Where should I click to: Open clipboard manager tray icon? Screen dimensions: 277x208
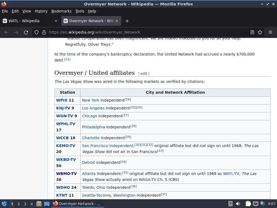pyautogui.click(x=248, y=204)
